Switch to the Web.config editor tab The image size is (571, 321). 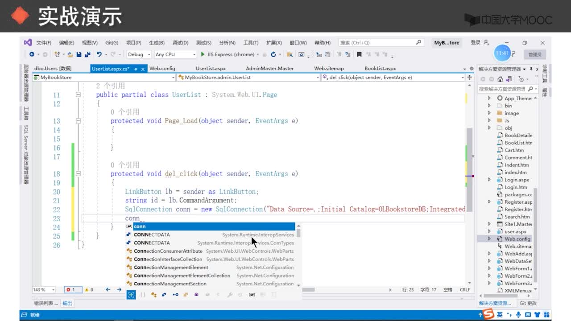pos(162,69)
